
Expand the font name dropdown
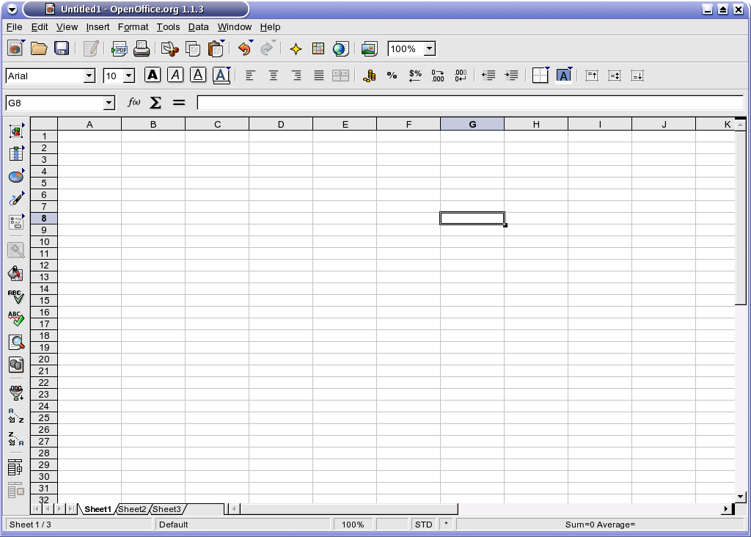[89, 76]
